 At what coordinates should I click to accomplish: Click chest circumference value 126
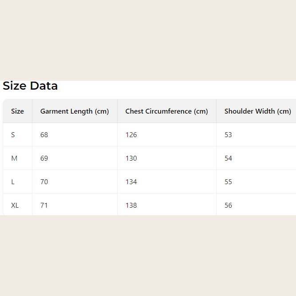[x=131, y=135]
